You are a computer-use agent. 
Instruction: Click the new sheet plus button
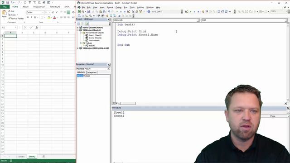click(x=44, y=157)
